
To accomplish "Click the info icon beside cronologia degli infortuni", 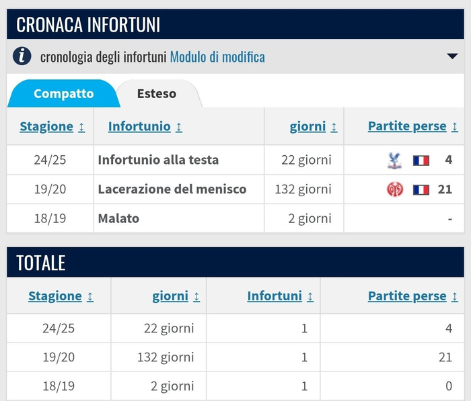I will pos(22,56).
